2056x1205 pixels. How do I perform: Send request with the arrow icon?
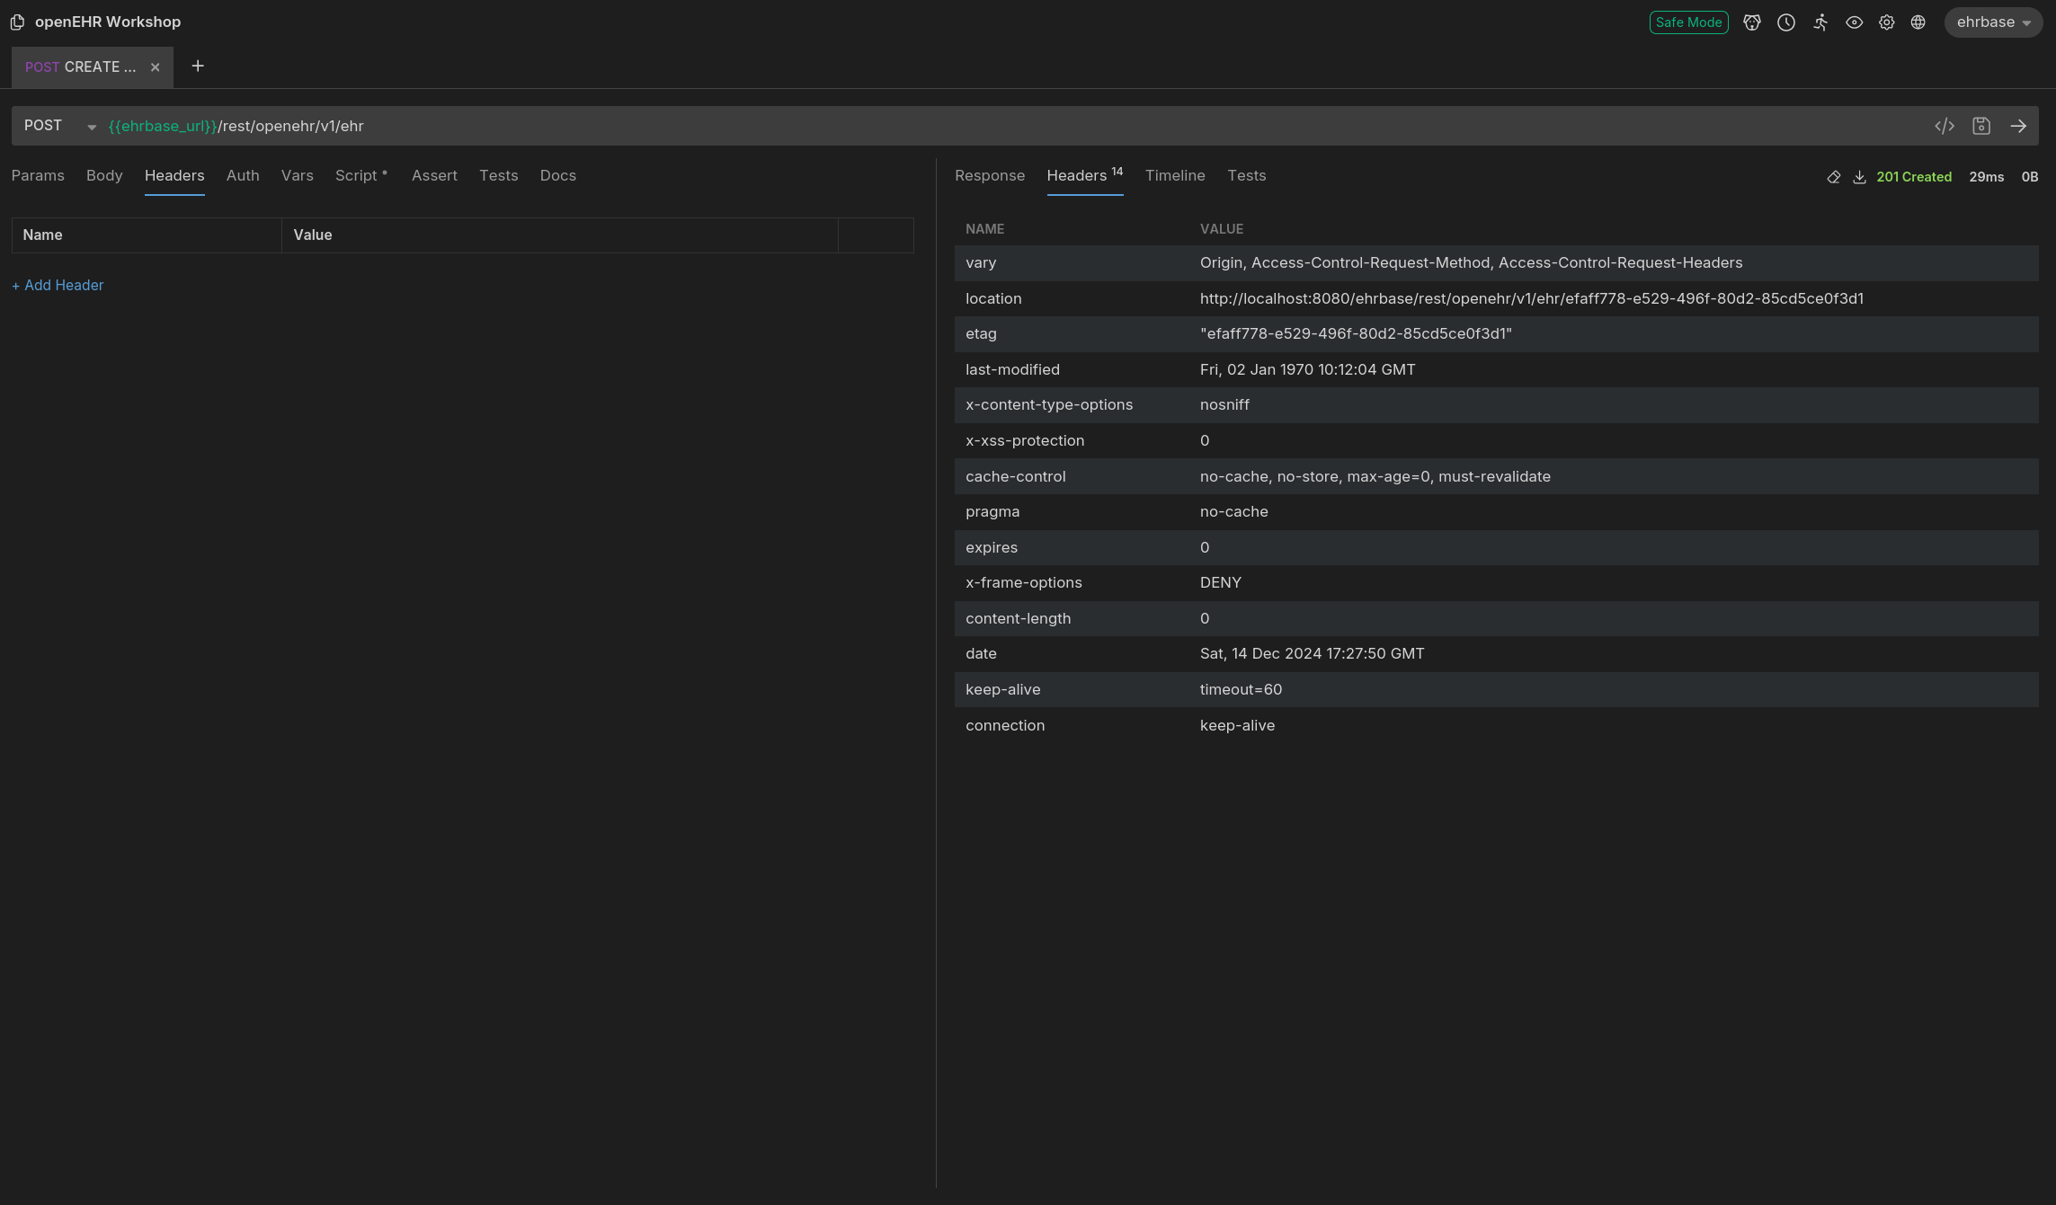[x=2018, y=126]
